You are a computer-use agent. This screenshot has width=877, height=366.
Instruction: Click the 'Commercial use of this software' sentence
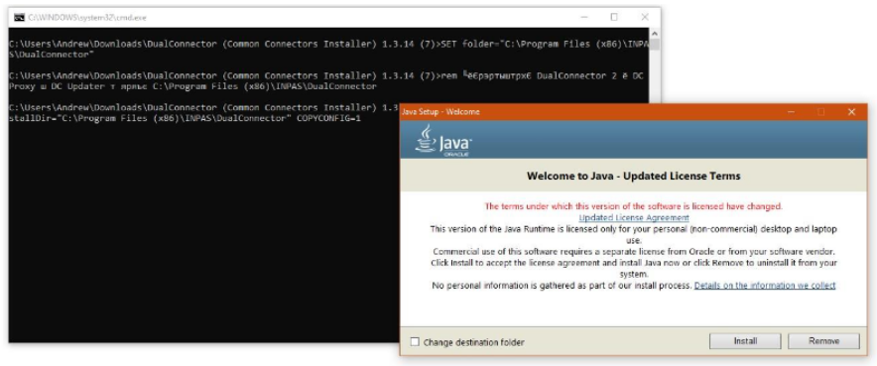coord(634,252)
